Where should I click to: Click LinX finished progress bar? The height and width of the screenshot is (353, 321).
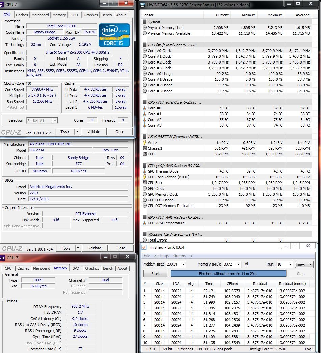(228, 274)
